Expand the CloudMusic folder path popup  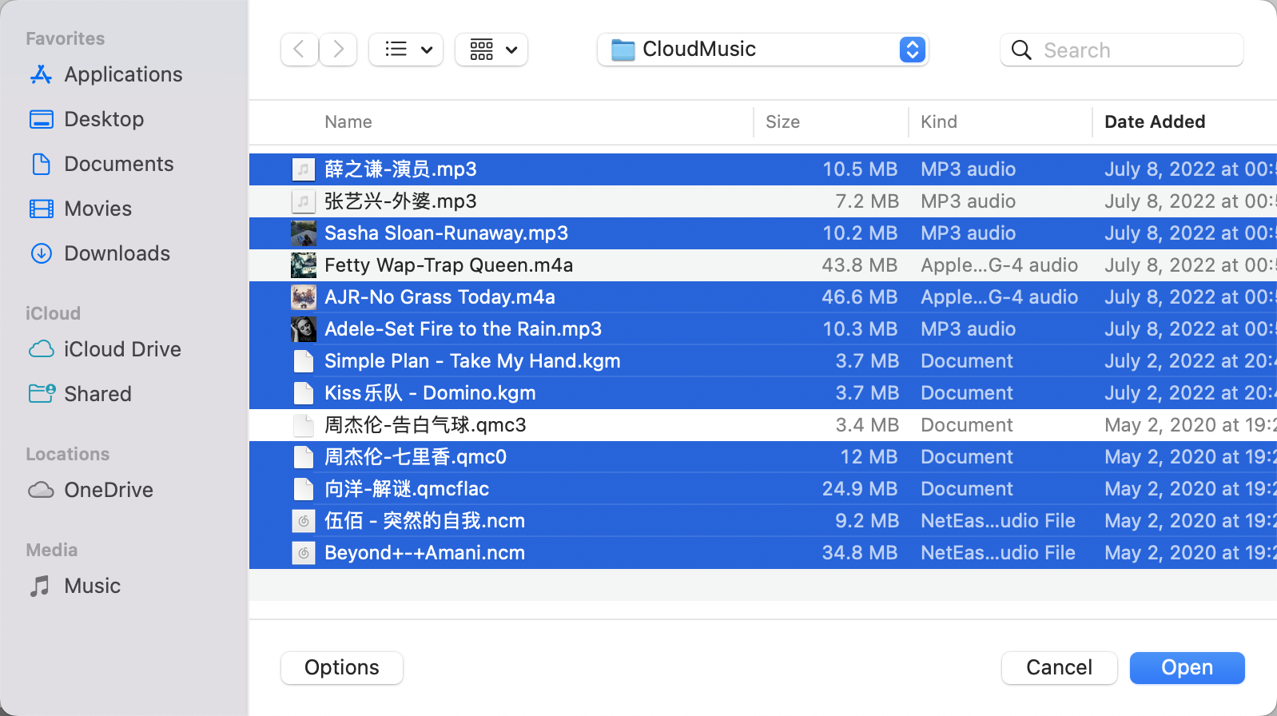[x=912, y=50]
